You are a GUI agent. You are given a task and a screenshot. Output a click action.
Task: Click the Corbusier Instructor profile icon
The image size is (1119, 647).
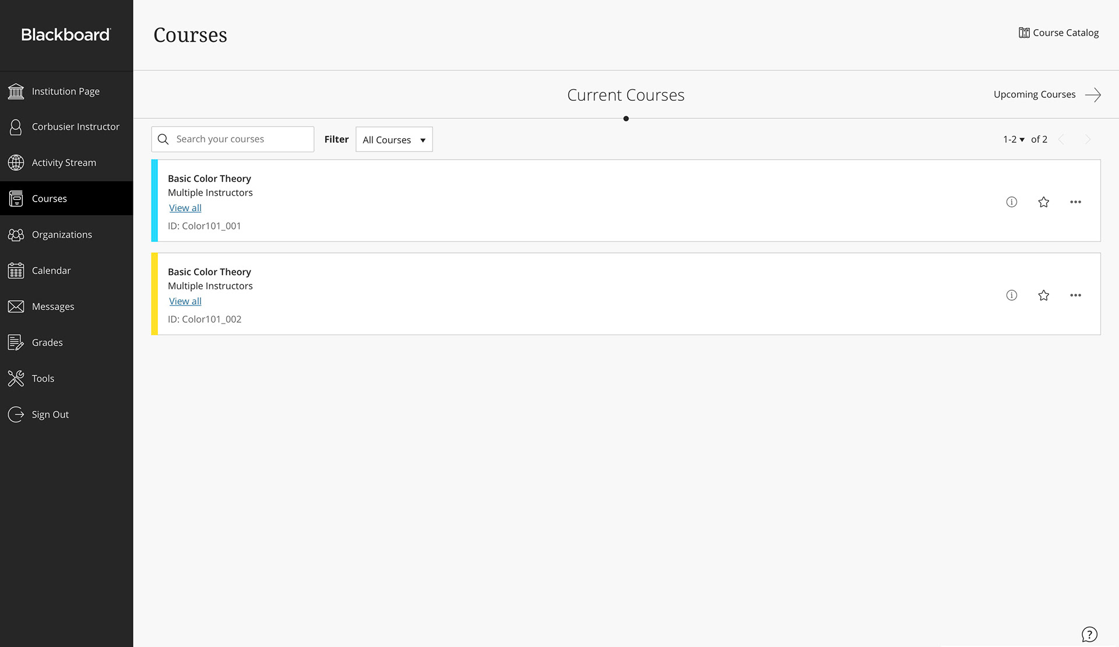(16, 127)
